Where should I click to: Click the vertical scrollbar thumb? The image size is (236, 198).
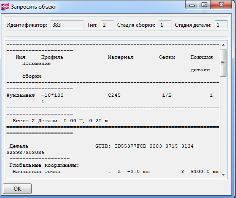223,63
